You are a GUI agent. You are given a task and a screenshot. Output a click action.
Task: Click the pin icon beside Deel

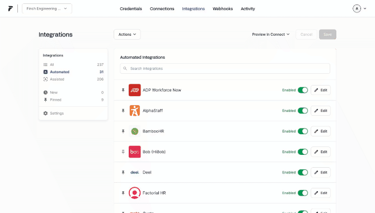[123, 172]
